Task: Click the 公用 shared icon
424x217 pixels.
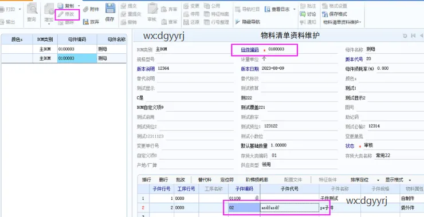Action: tap(207, 6)
